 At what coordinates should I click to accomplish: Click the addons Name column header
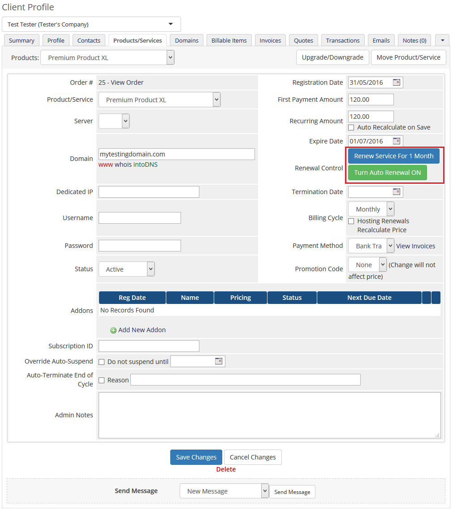tap(190, 298)
